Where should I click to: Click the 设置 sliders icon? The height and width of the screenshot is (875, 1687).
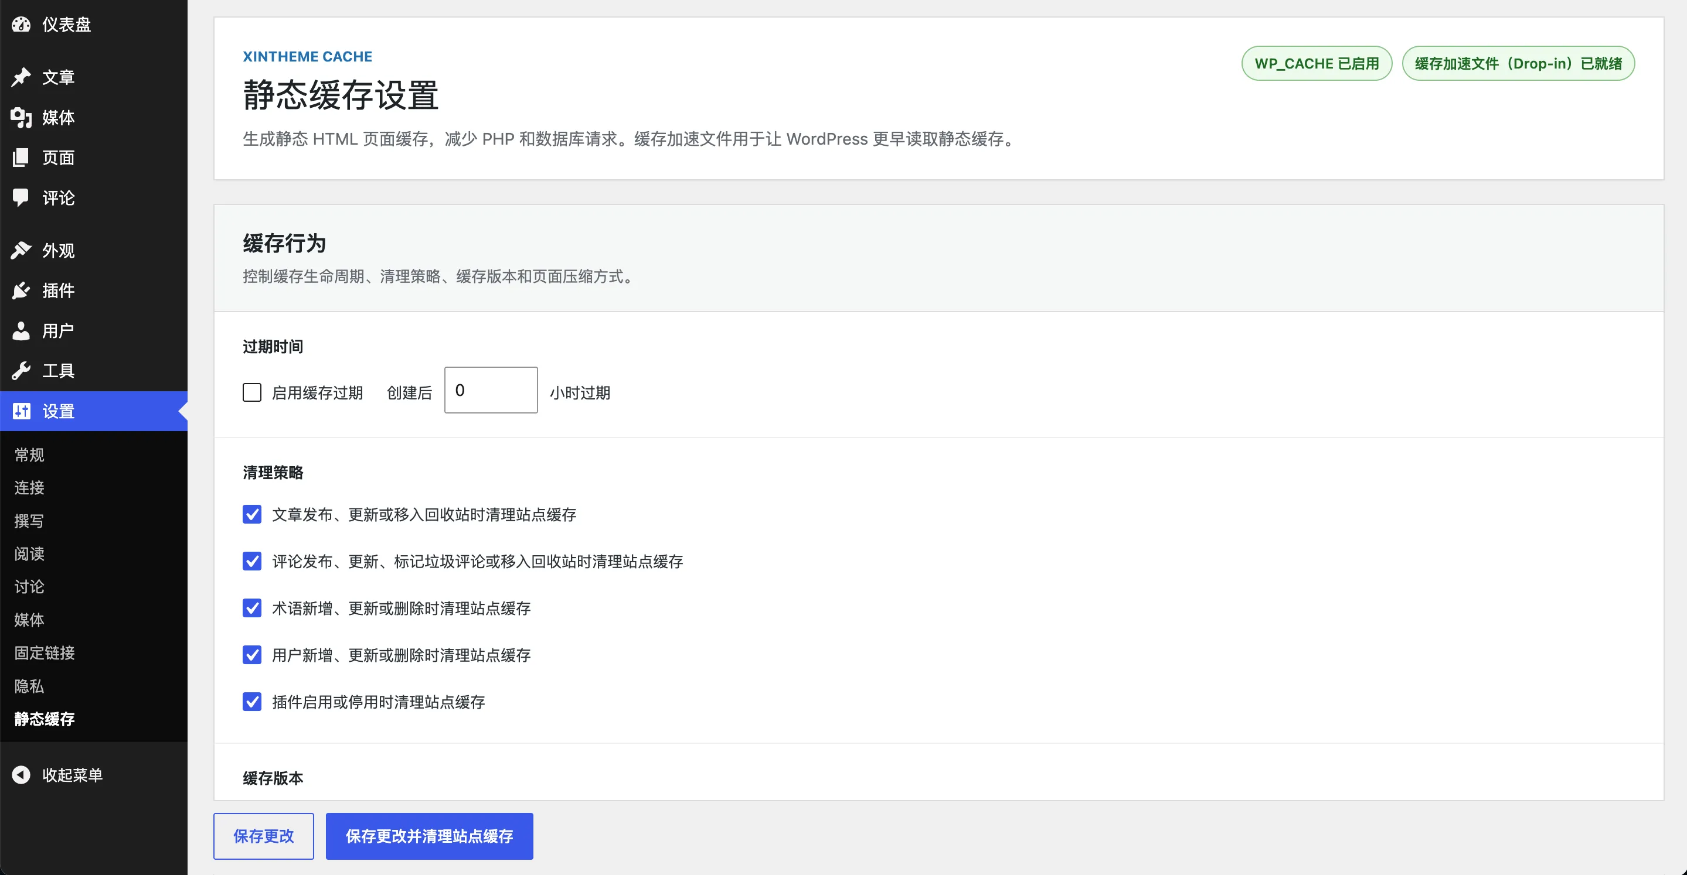tap(21, 411)
